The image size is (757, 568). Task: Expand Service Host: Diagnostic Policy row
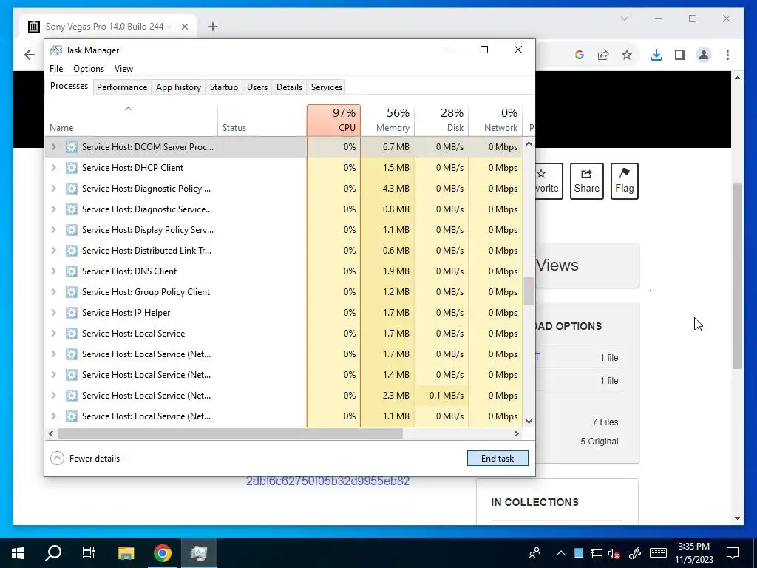tap(53, 189)
